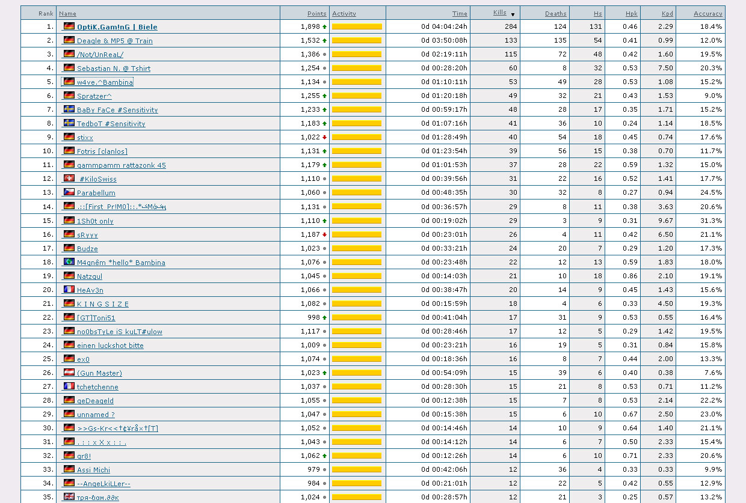
Task: Click the French flag beside HeAv3n
Action: [69, 290]
